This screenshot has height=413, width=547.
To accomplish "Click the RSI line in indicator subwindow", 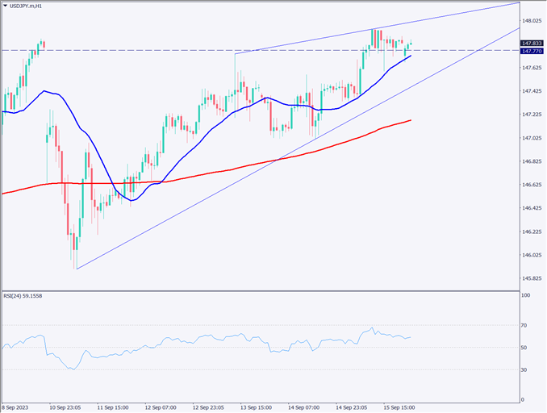I will click(242, 339).
